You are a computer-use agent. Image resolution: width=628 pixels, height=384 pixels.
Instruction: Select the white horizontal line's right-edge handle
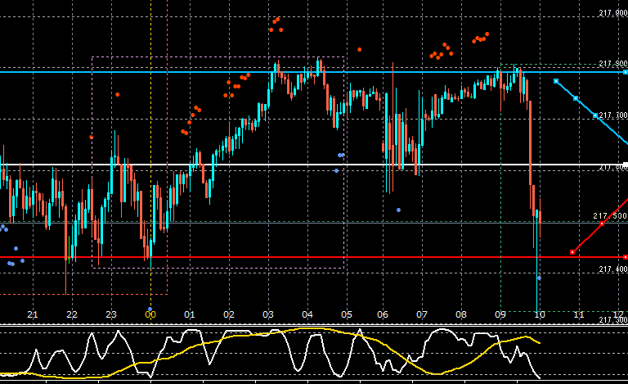point(626,165)
